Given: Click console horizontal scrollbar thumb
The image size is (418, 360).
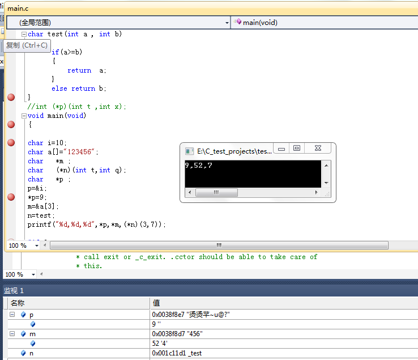Looking at the screenshot, I should [216, 192].
